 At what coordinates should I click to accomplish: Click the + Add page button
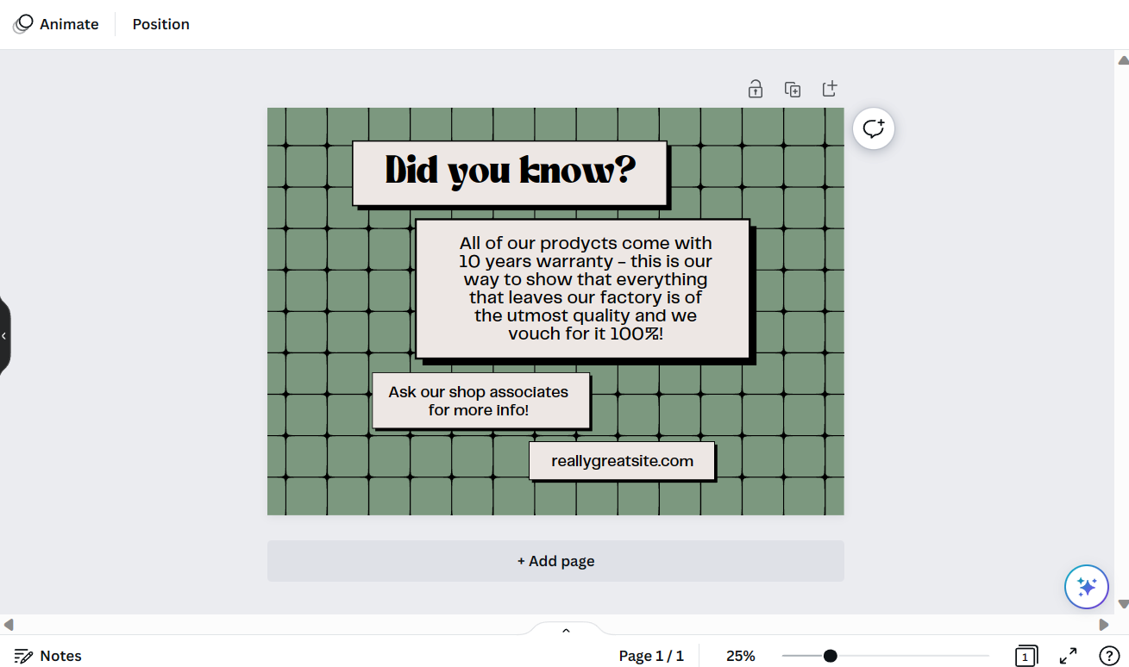point(555,561)
